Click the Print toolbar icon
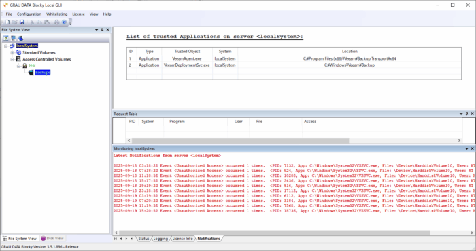The width and height of the screenshot is (476, 251). pyautogui.click(x=56, y=22)
